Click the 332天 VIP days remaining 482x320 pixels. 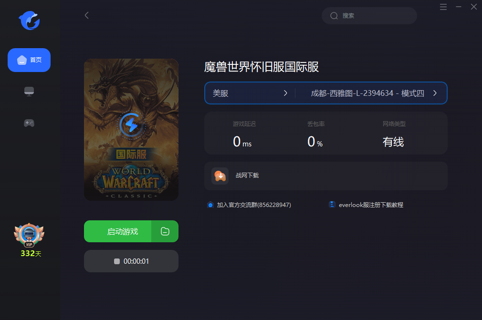[x=31, y=254]
